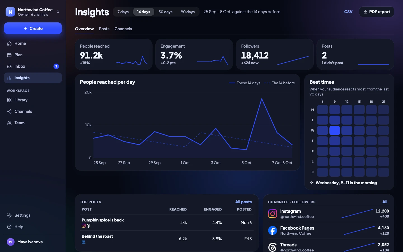The image size is (403, 252).
Task: Click the Behind the roast post title
Action: click(97, 236)
